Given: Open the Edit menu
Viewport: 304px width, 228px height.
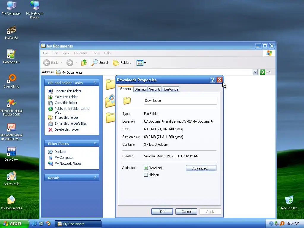Looking at the screenshot, I should tap(55, 53).
